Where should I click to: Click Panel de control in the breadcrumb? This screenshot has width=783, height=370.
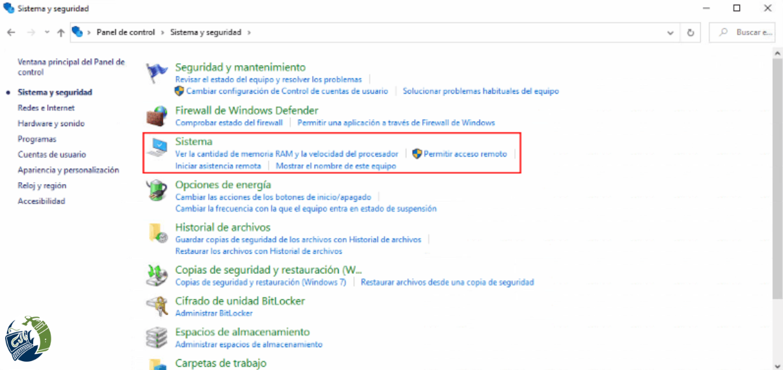click(125, 32)
